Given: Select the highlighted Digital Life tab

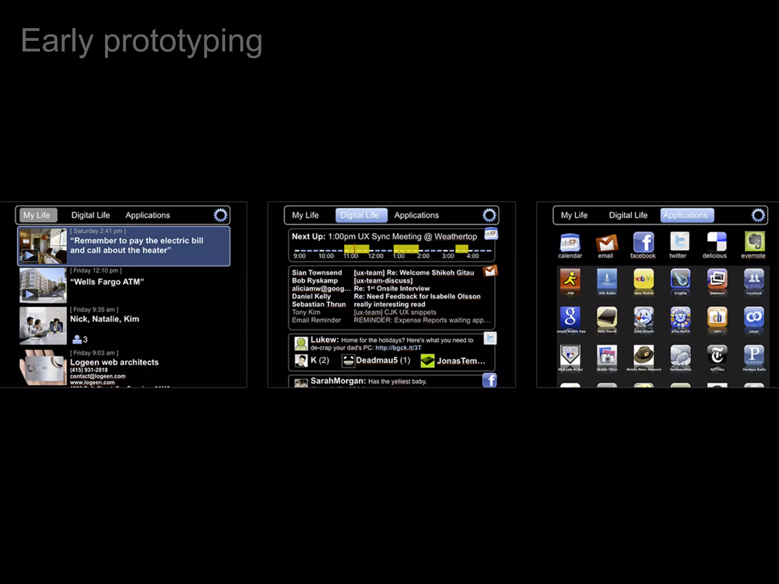Looking at the screenshot, I should tap(361, 215).
